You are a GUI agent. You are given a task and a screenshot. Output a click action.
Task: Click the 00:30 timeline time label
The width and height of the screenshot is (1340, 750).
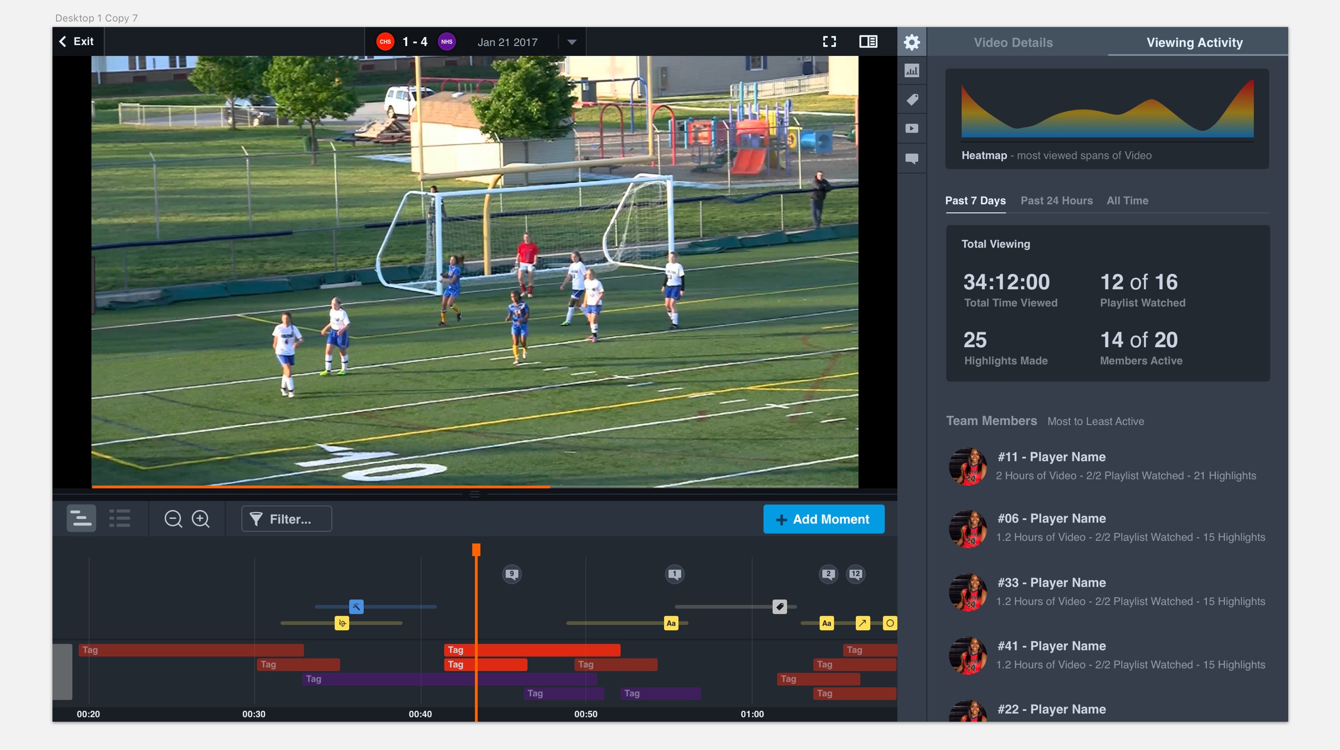pyautogui.click(x=254, y=714)
